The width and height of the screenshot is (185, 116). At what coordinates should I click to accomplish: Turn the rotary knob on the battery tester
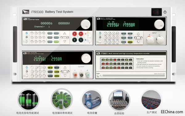(x=85, y=24)
